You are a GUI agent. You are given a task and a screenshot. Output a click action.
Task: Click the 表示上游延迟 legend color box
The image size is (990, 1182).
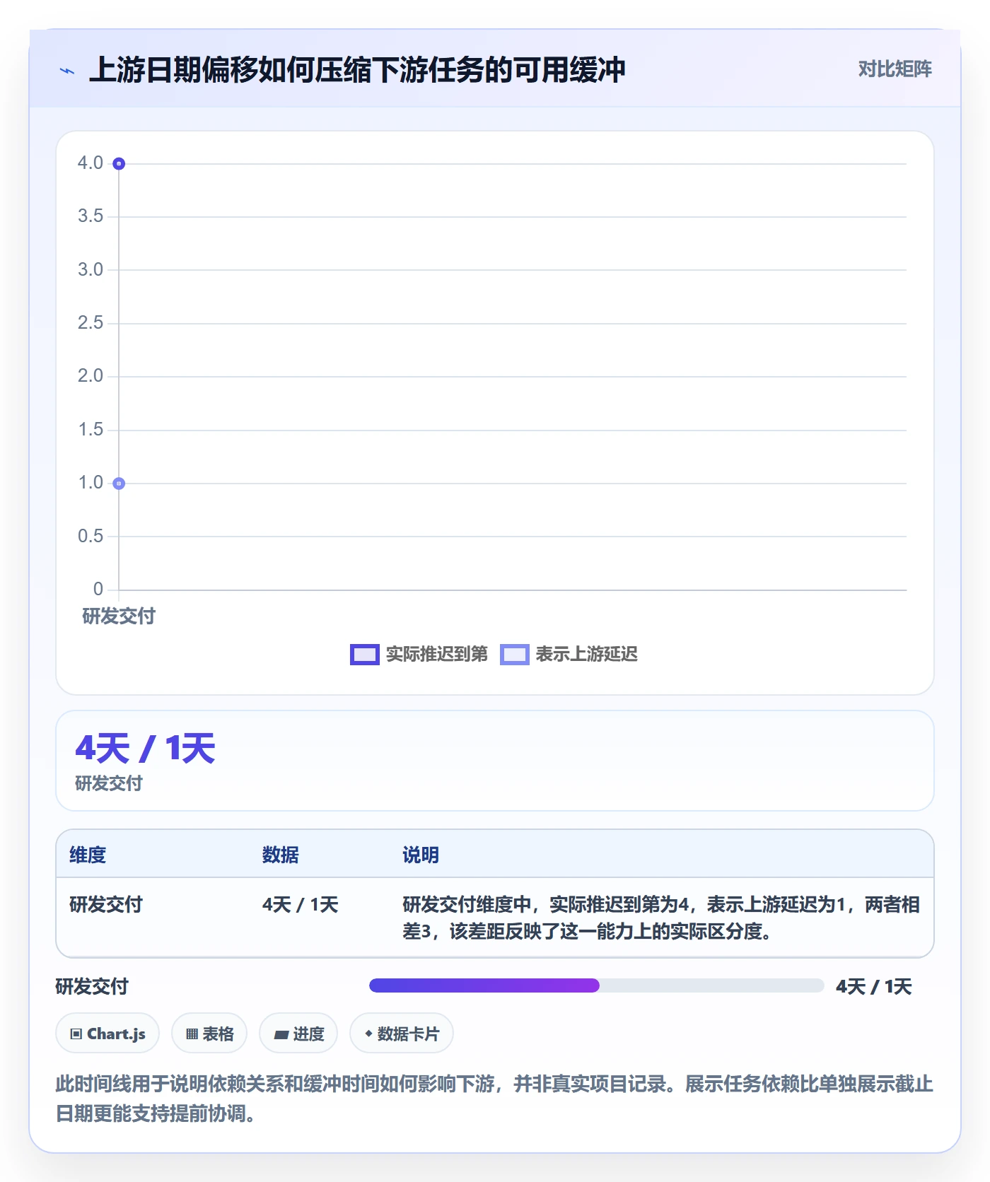coord(515,655)
